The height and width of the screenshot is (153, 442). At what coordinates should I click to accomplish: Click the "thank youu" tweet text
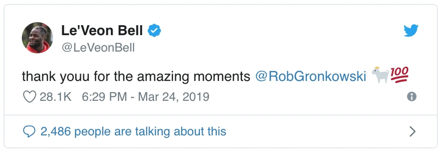click(x=55, y=76)
